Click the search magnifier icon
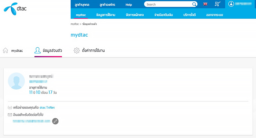Image resolution: width=256 pixels, height=138 pixels. 194,4
